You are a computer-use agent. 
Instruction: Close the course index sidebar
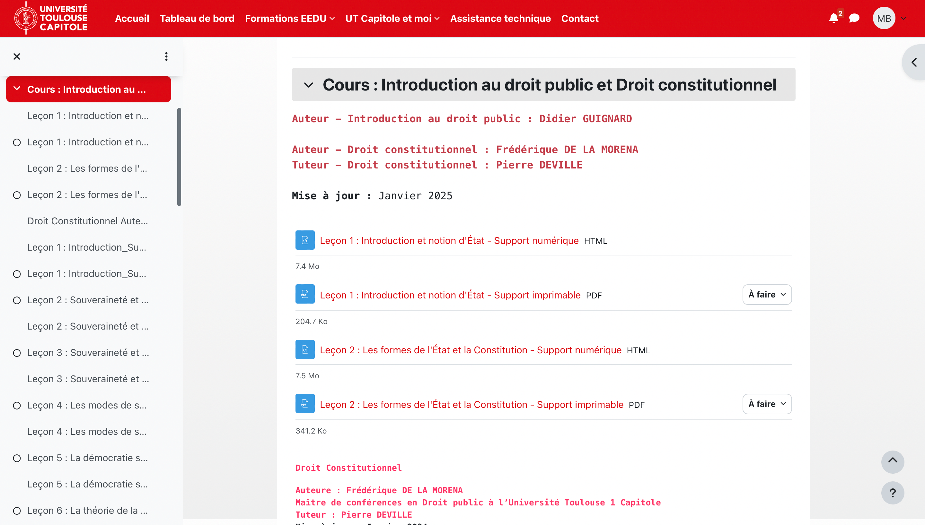(17, 56)
